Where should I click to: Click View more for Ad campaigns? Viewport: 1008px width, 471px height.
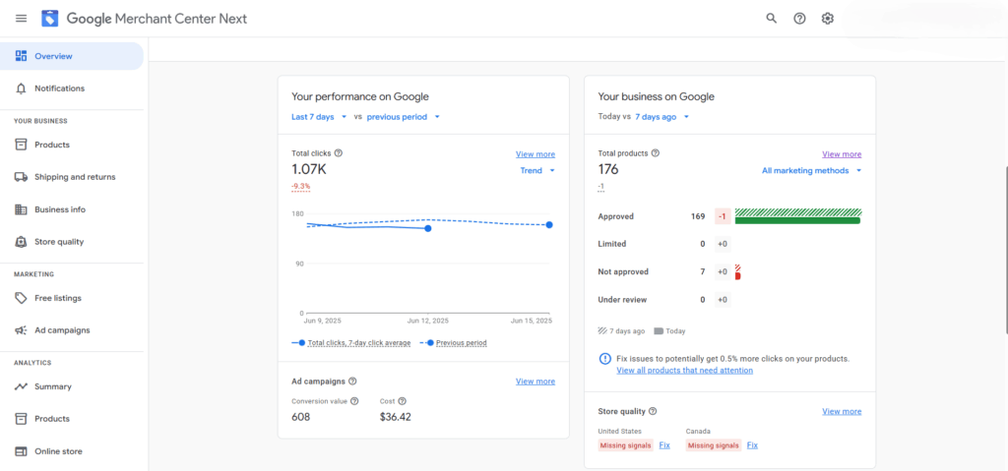click(535, 382)
